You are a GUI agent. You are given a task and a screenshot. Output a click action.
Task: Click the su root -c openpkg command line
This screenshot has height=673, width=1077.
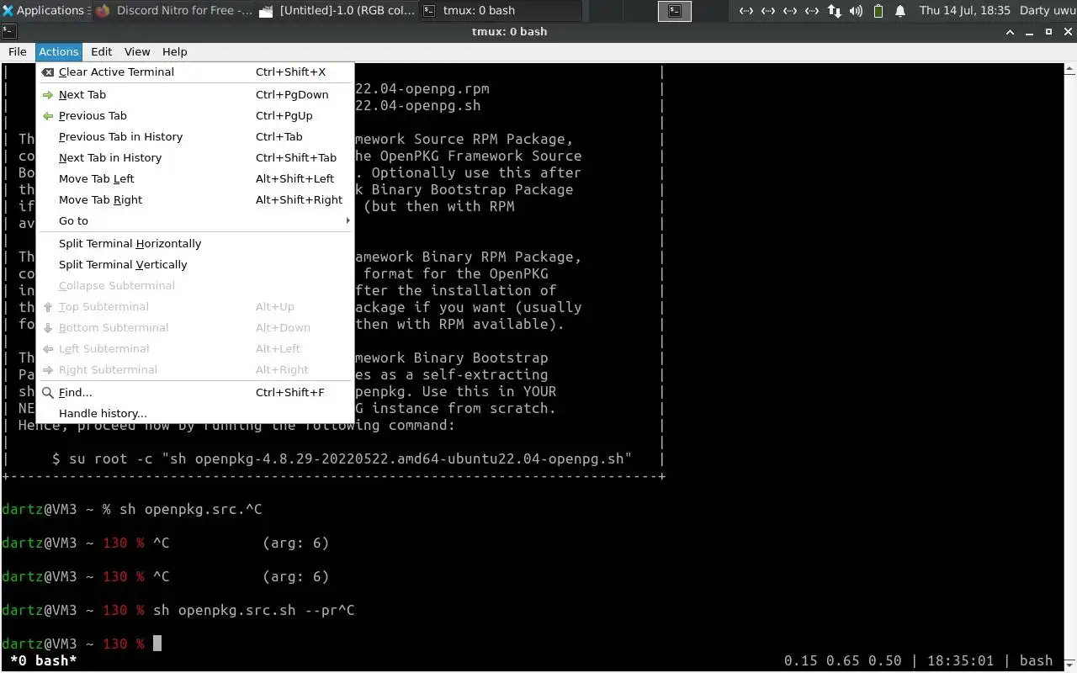pyautogui.click(x=342, y=458)
